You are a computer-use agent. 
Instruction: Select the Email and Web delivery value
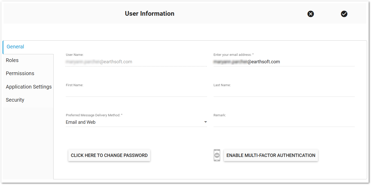[x=81, y=122]
